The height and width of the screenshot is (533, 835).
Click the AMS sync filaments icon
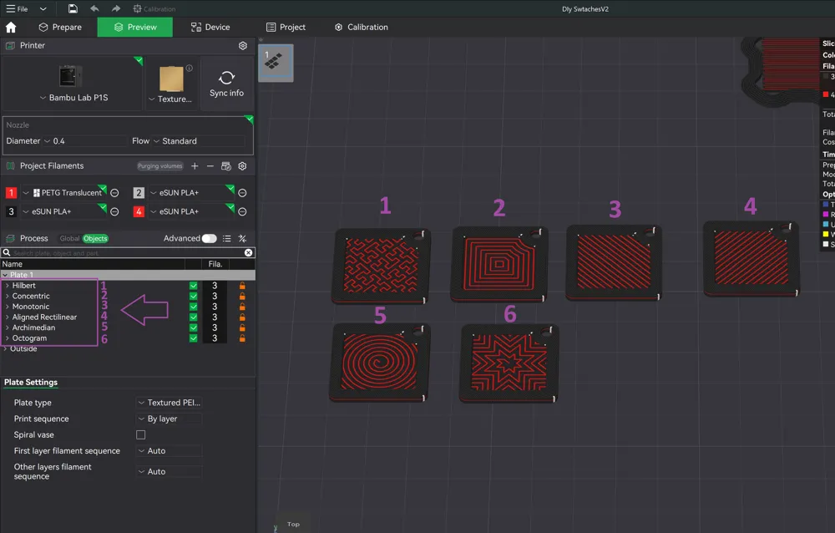click(226, 166)
